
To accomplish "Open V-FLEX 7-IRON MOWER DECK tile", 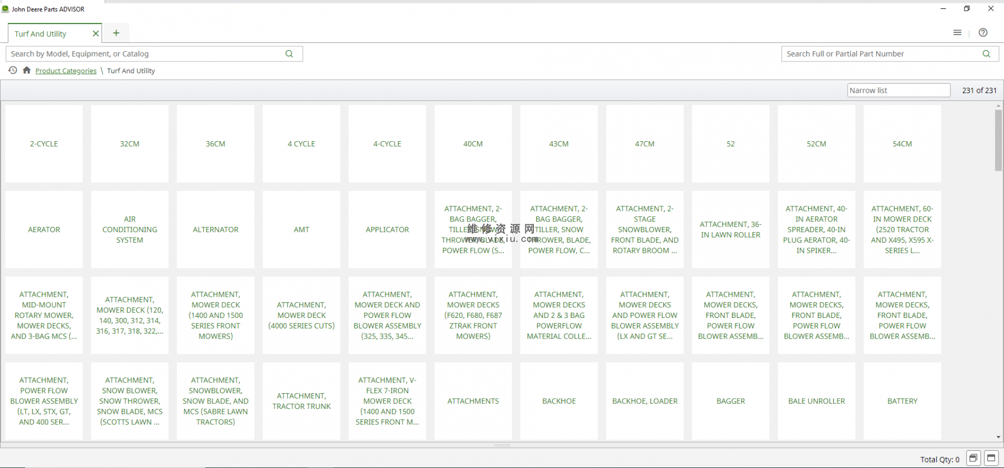I will tap(388, 401).
